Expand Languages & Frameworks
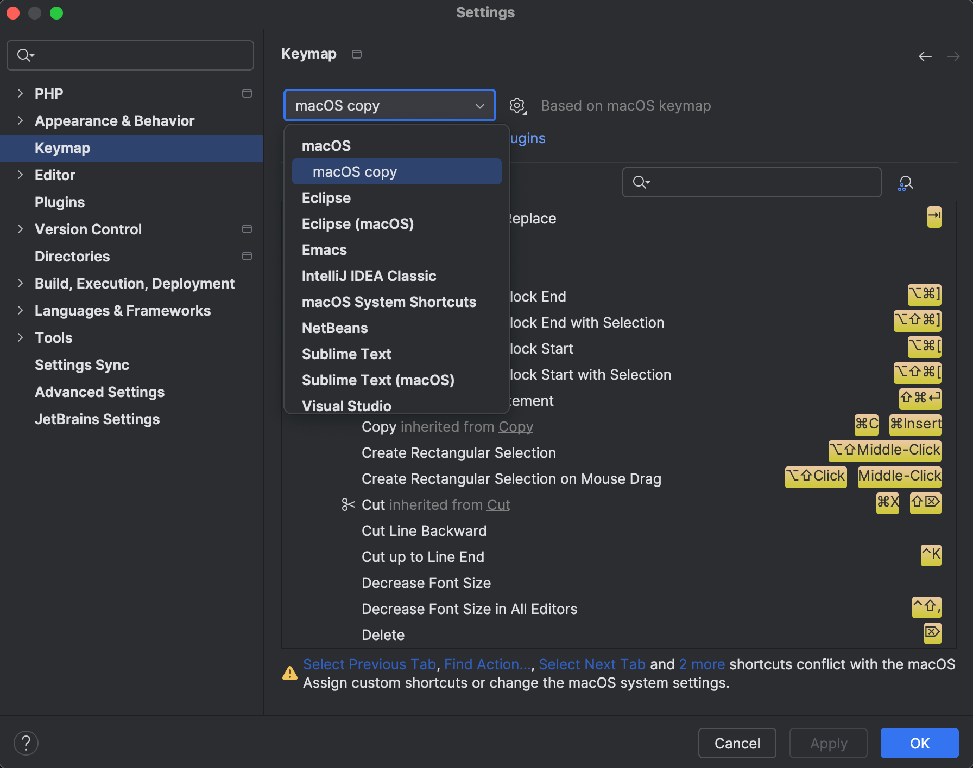This screenshot has height=768, width=973. [x=20, y=310]
